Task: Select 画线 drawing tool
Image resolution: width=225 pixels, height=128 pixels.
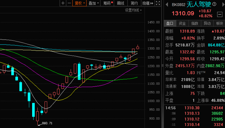Action: [121, 3]
